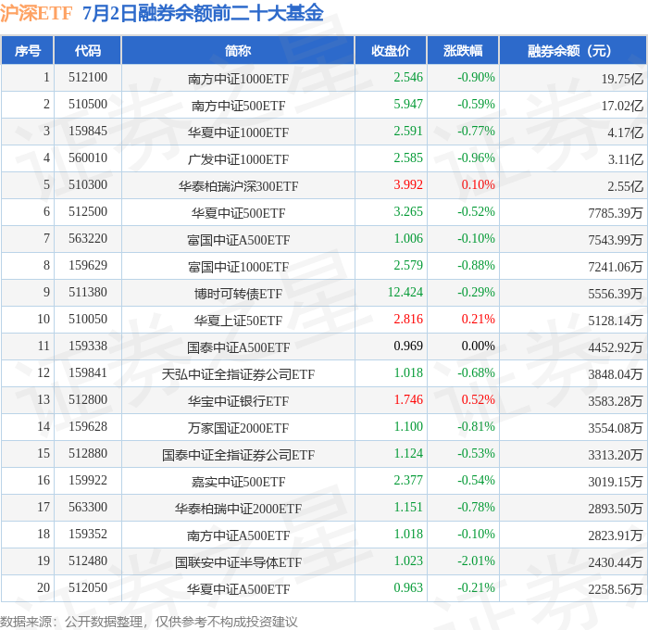Click red closing price 1.746
Screen dimensions: 648x630
point(408,400)
